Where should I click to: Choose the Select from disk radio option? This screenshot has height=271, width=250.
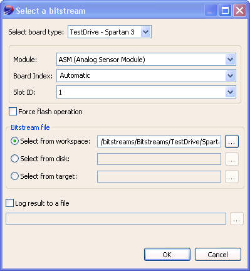coord(14,159)
